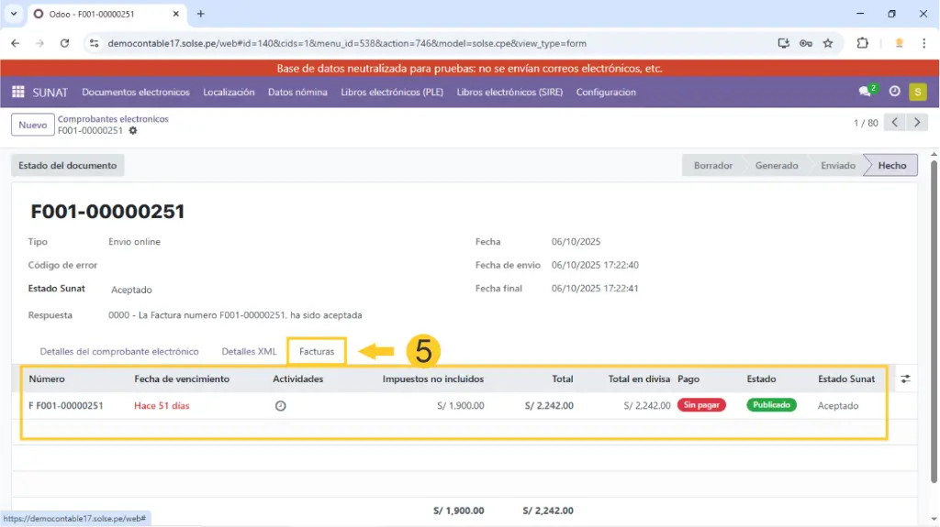Reload the page in browser toolbar

click(64, 43)
